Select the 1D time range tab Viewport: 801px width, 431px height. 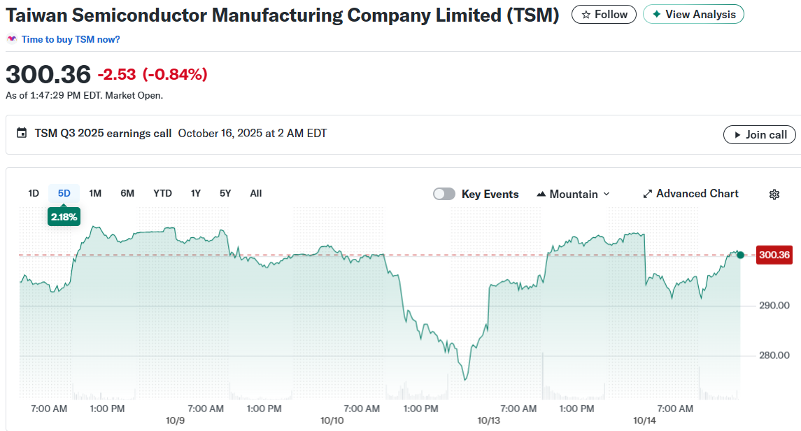point(34,193)
